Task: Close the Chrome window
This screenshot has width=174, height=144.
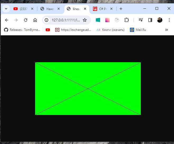Action: click(x=169, y=8)
